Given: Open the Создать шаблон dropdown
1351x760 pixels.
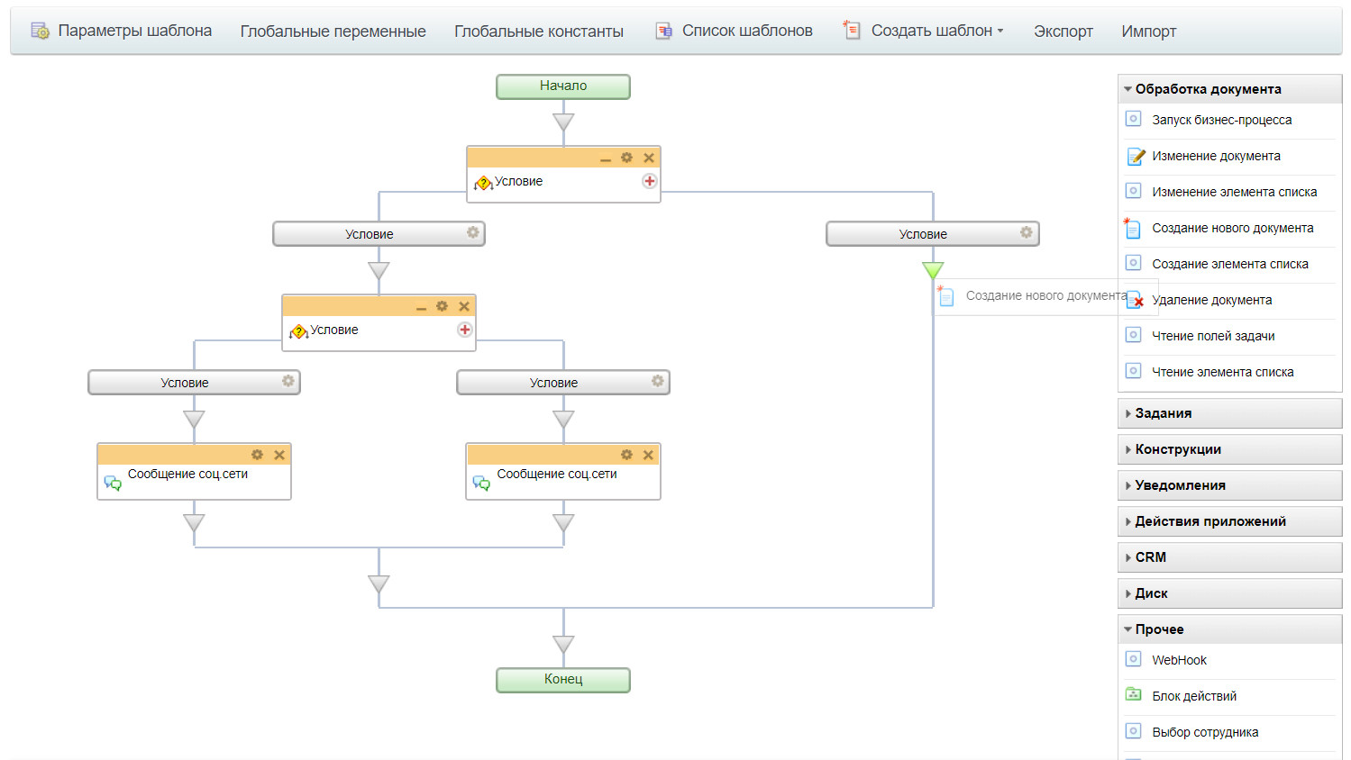Looking at the screenshot, I should [936, 31].
